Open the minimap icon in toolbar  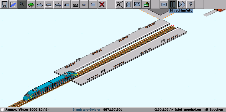(x=13, y=4)
